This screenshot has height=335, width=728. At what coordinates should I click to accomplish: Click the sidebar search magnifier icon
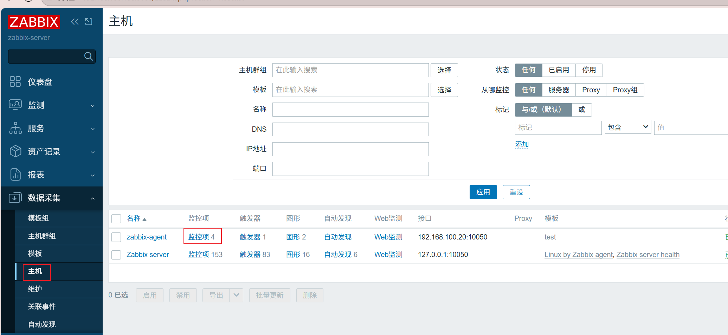[89, 56]
